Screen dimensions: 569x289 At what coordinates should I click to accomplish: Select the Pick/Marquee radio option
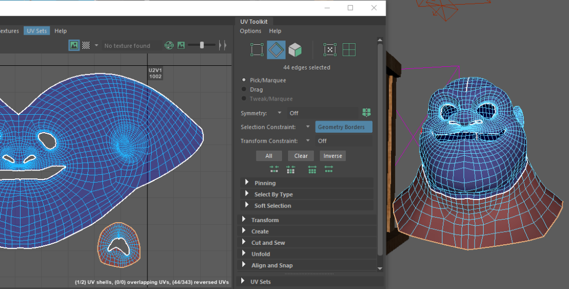[x=243, y=80]
